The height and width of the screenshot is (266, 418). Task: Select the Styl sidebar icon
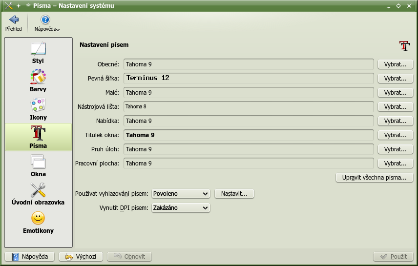tap(38, 48)
